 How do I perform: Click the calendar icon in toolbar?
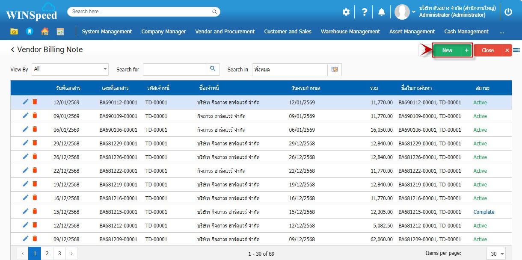point(60,31)
